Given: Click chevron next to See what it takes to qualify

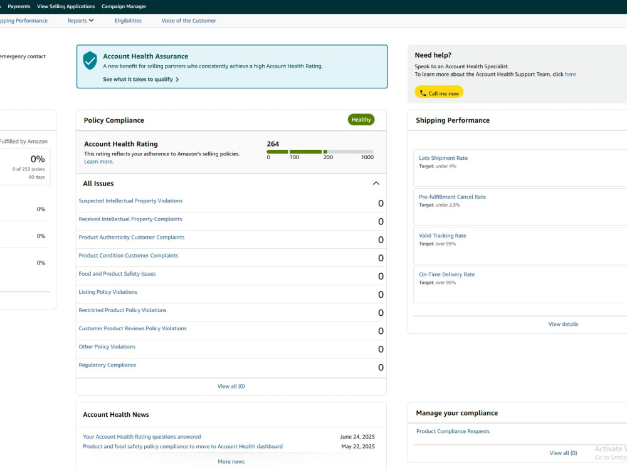Looking at the screenshot, I should coord(177,80).
